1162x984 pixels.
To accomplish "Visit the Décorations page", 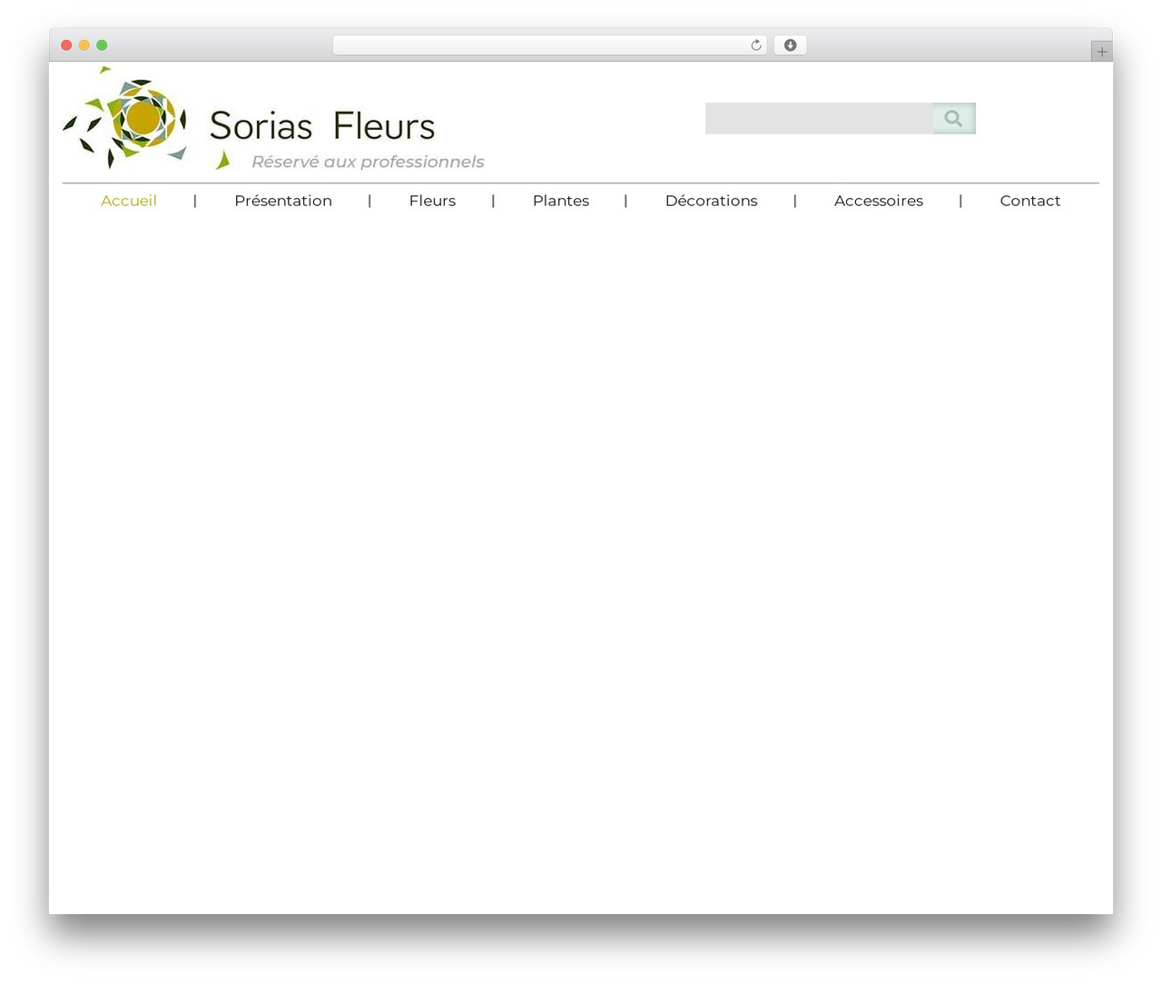I will (x=711, y=201).
